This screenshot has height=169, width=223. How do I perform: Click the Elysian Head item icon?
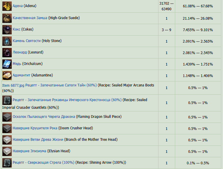pyautogui.click(x=7, y=151)
